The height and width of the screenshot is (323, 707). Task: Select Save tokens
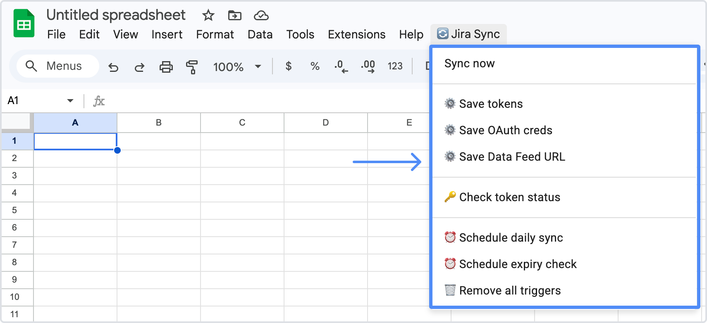tap(564, 104)
